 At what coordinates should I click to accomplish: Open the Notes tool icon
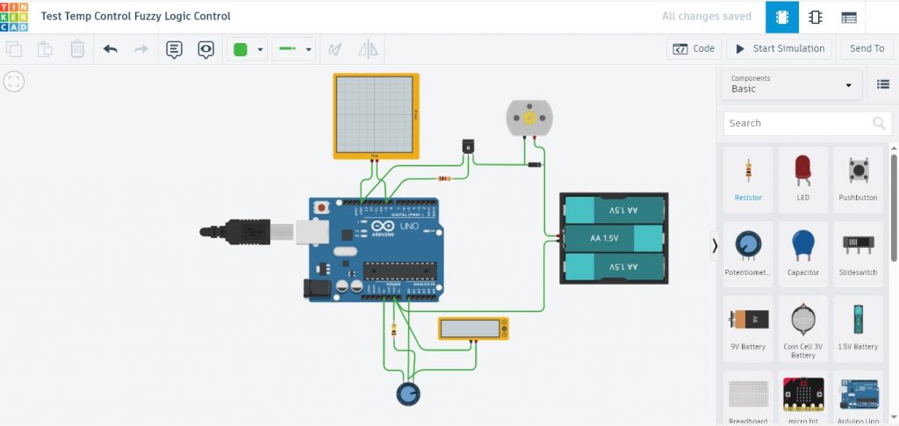tap(175, 50)
